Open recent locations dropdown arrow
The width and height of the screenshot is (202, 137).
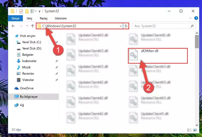27,26
